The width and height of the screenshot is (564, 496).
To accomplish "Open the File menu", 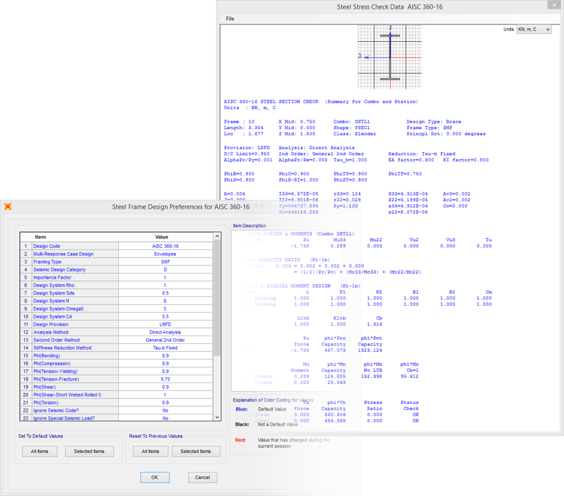I will coord(230,19).
